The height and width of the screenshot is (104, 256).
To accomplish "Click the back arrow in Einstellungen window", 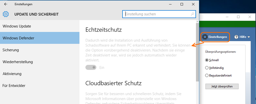I will pyautogui.click(x=6, y=4).
